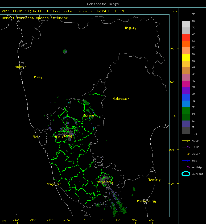Click the cyan 'current' ellipse symbol

tap(186, 174)
